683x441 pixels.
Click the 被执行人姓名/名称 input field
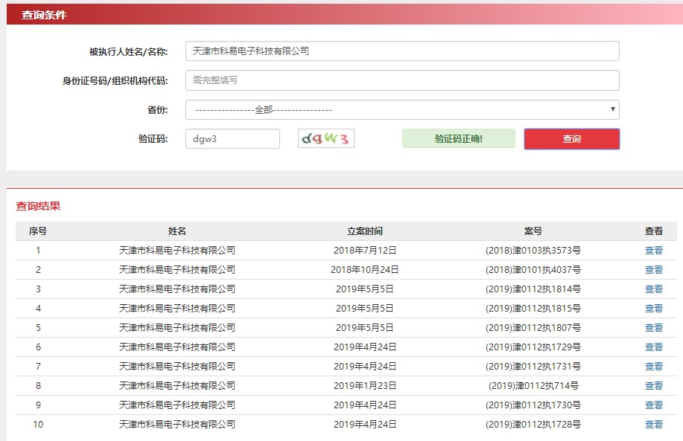click(x=402, y=51)
